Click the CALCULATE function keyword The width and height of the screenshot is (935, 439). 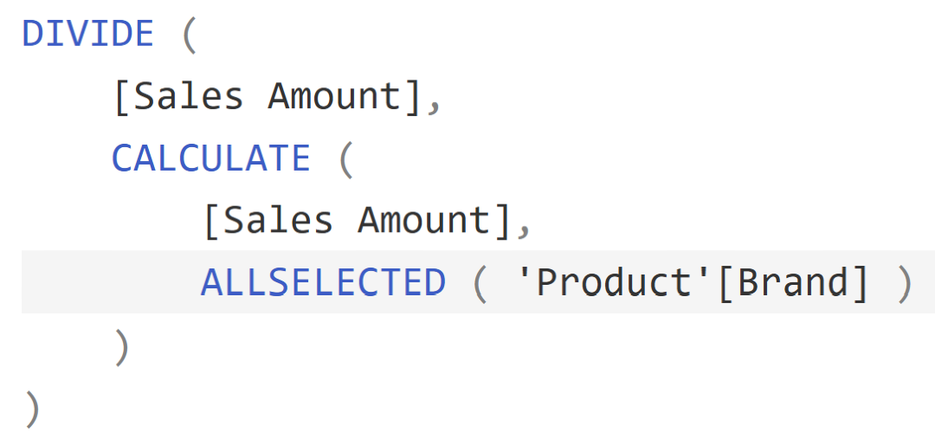(x=210, y=158)
